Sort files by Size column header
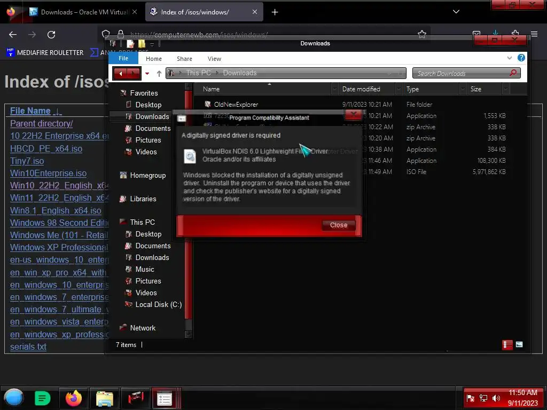 click(x=475, y=89)
